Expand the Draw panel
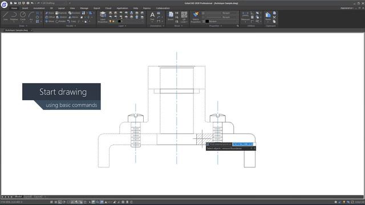Image resolution: width=365 pixels, height=205 pixels. [x=23, y=26]
